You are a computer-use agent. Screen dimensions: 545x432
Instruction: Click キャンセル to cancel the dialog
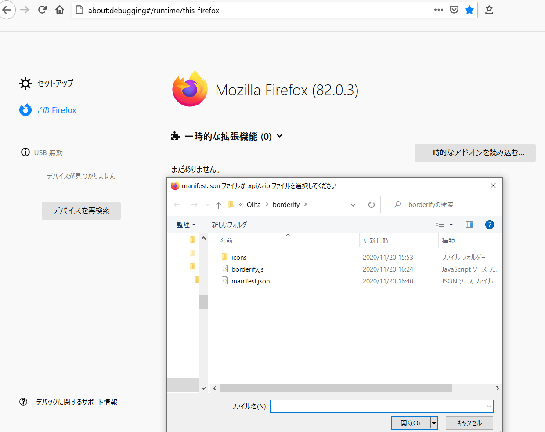(469, 423)
